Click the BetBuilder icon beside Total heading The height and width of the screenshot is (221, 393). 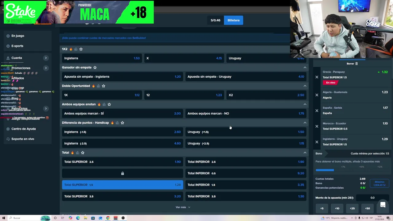pyautogui.click(x=77, y=153)
